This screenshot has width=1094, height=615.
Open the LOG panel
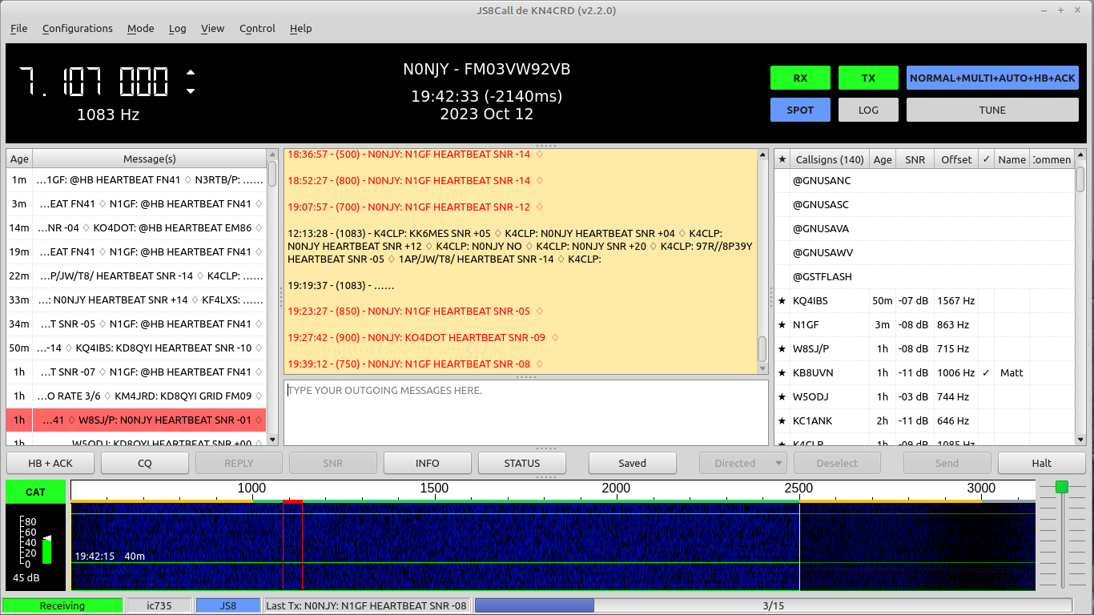(x=868, y=110)
